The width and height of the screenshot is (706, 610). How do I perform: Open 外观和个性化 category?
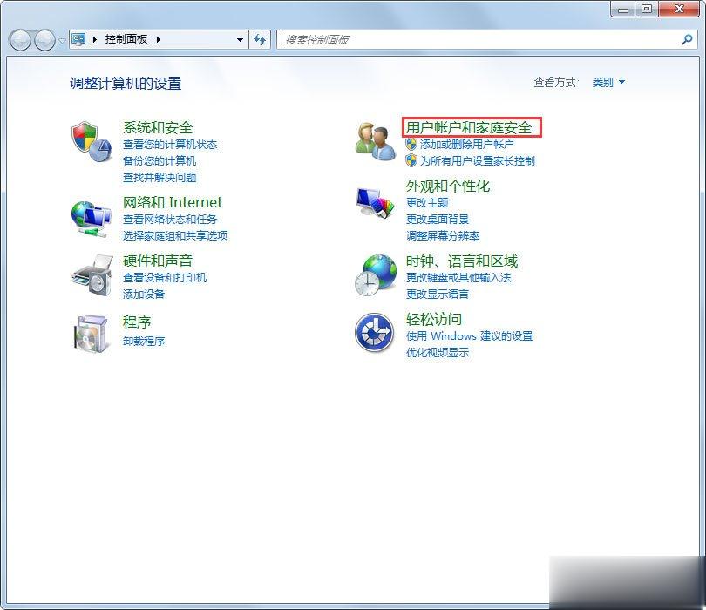(447, 186)
